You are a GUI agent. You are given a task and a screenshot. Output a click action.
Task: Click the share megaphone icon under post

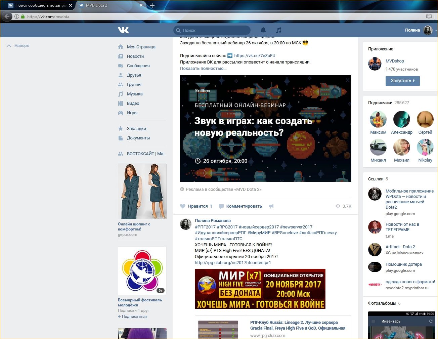[x=271, y=206]
